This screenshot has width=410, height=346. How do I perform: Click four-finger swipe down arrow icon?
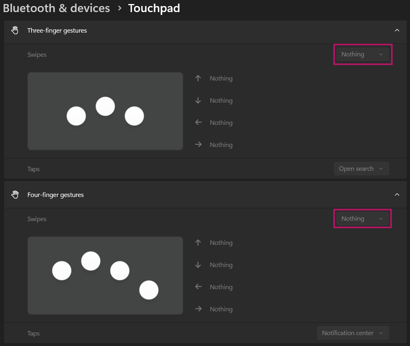(198, 265)
